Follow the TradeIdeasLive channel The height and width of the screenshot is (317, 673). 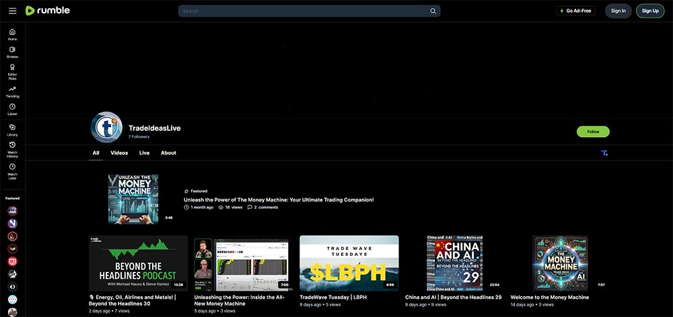(x=593, y=132)
